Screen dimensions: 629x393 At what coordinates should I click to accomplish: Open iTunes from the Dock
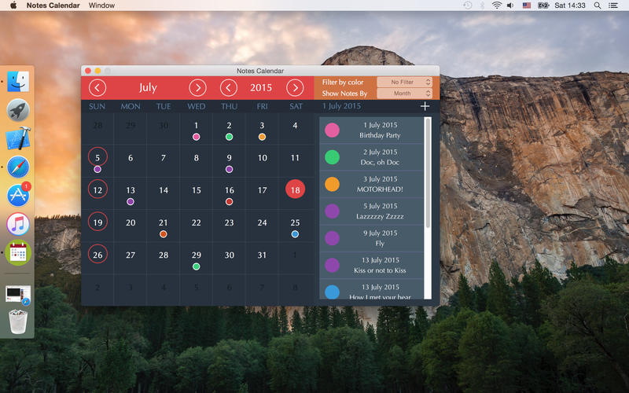click(x=18, y=224)
